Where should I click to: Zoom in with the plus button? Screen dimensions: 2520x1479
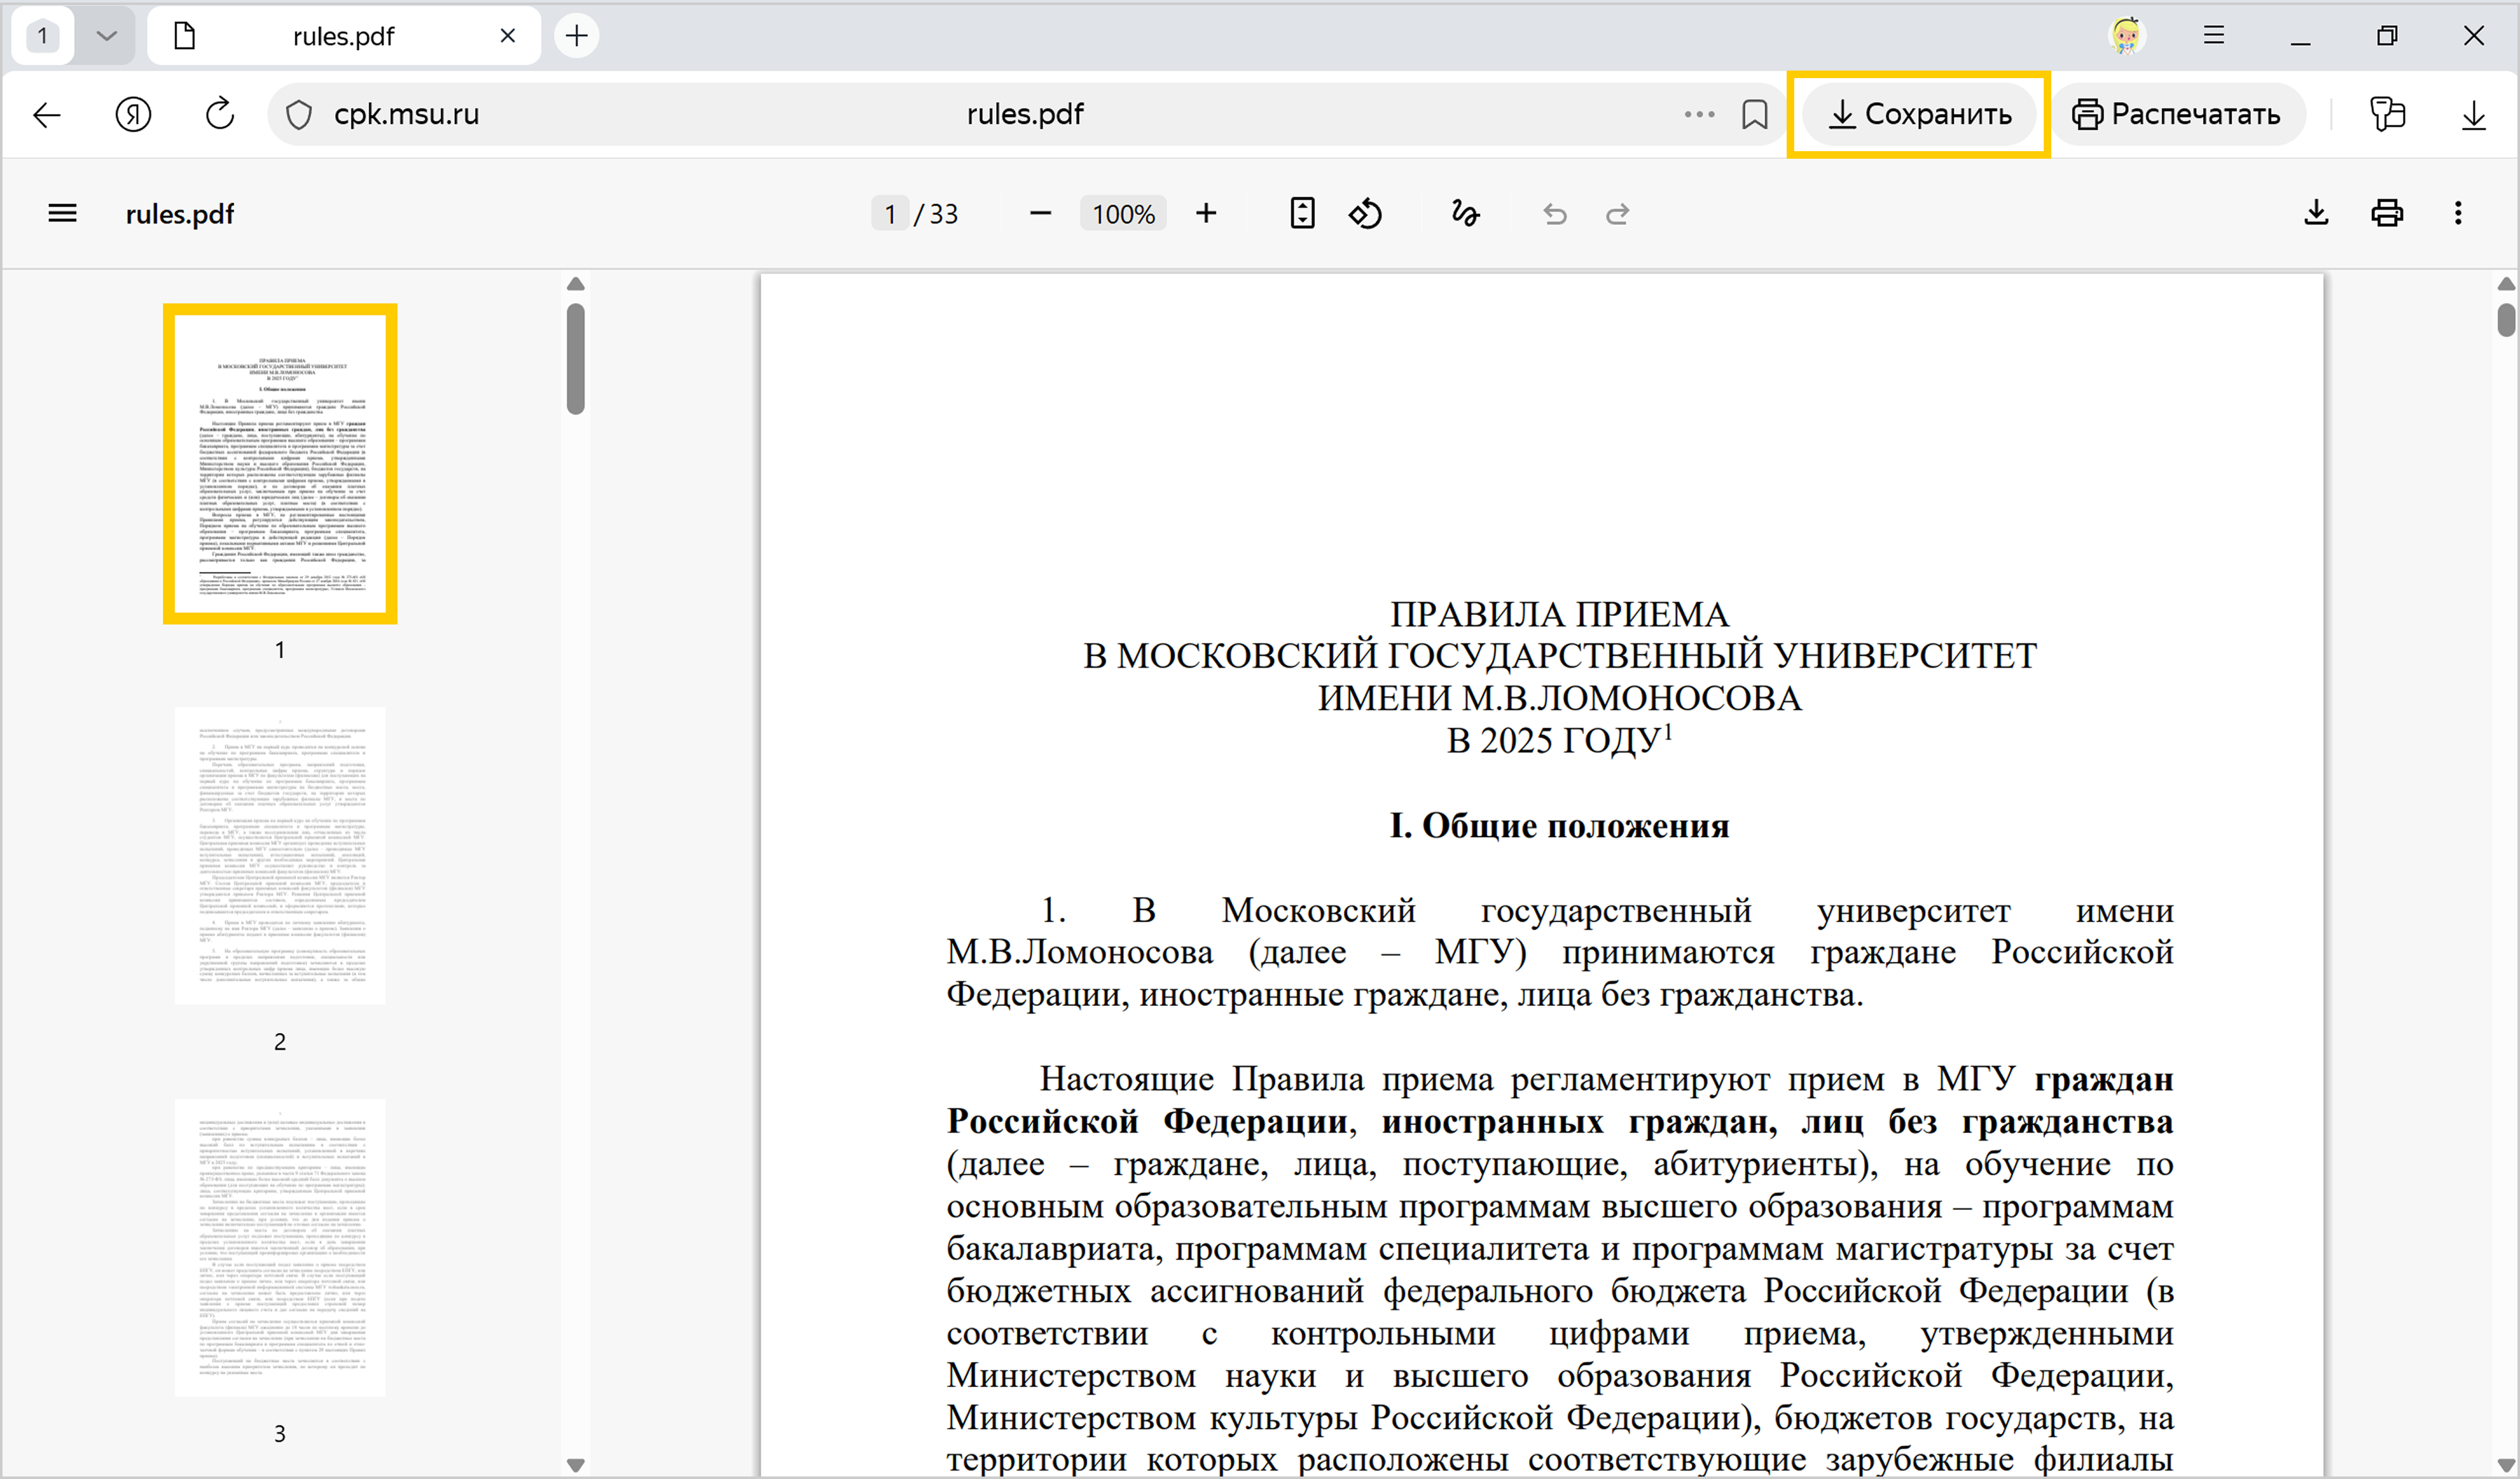tap(1206, 213)
